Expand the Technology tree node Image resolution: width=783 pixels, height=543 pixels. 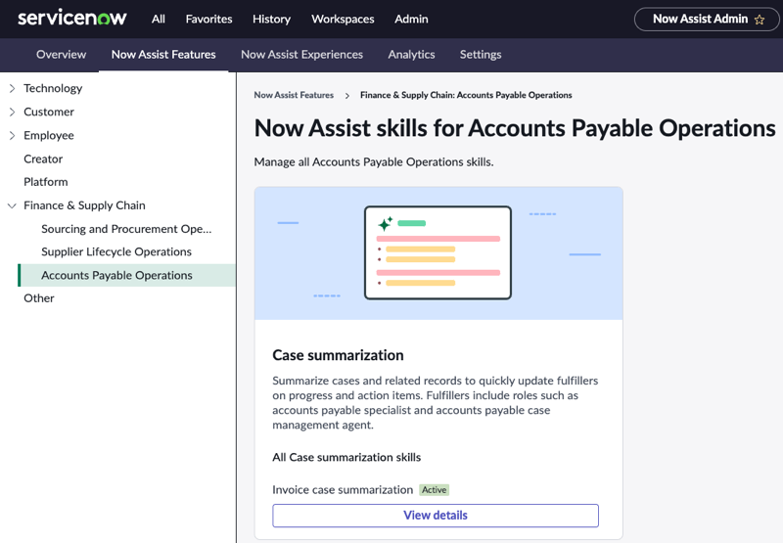click(12, 88)
